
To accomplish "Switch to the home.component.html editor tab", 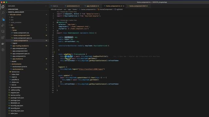I will pos(137,6).
